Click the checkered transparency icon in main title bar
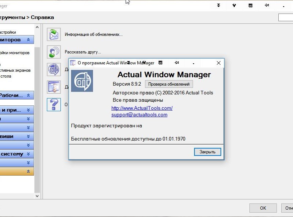293x217 pixels. [251, 5]
